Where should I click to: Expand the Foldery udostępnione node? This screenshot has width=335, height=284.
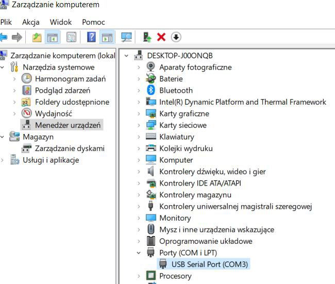coord(14,102)
